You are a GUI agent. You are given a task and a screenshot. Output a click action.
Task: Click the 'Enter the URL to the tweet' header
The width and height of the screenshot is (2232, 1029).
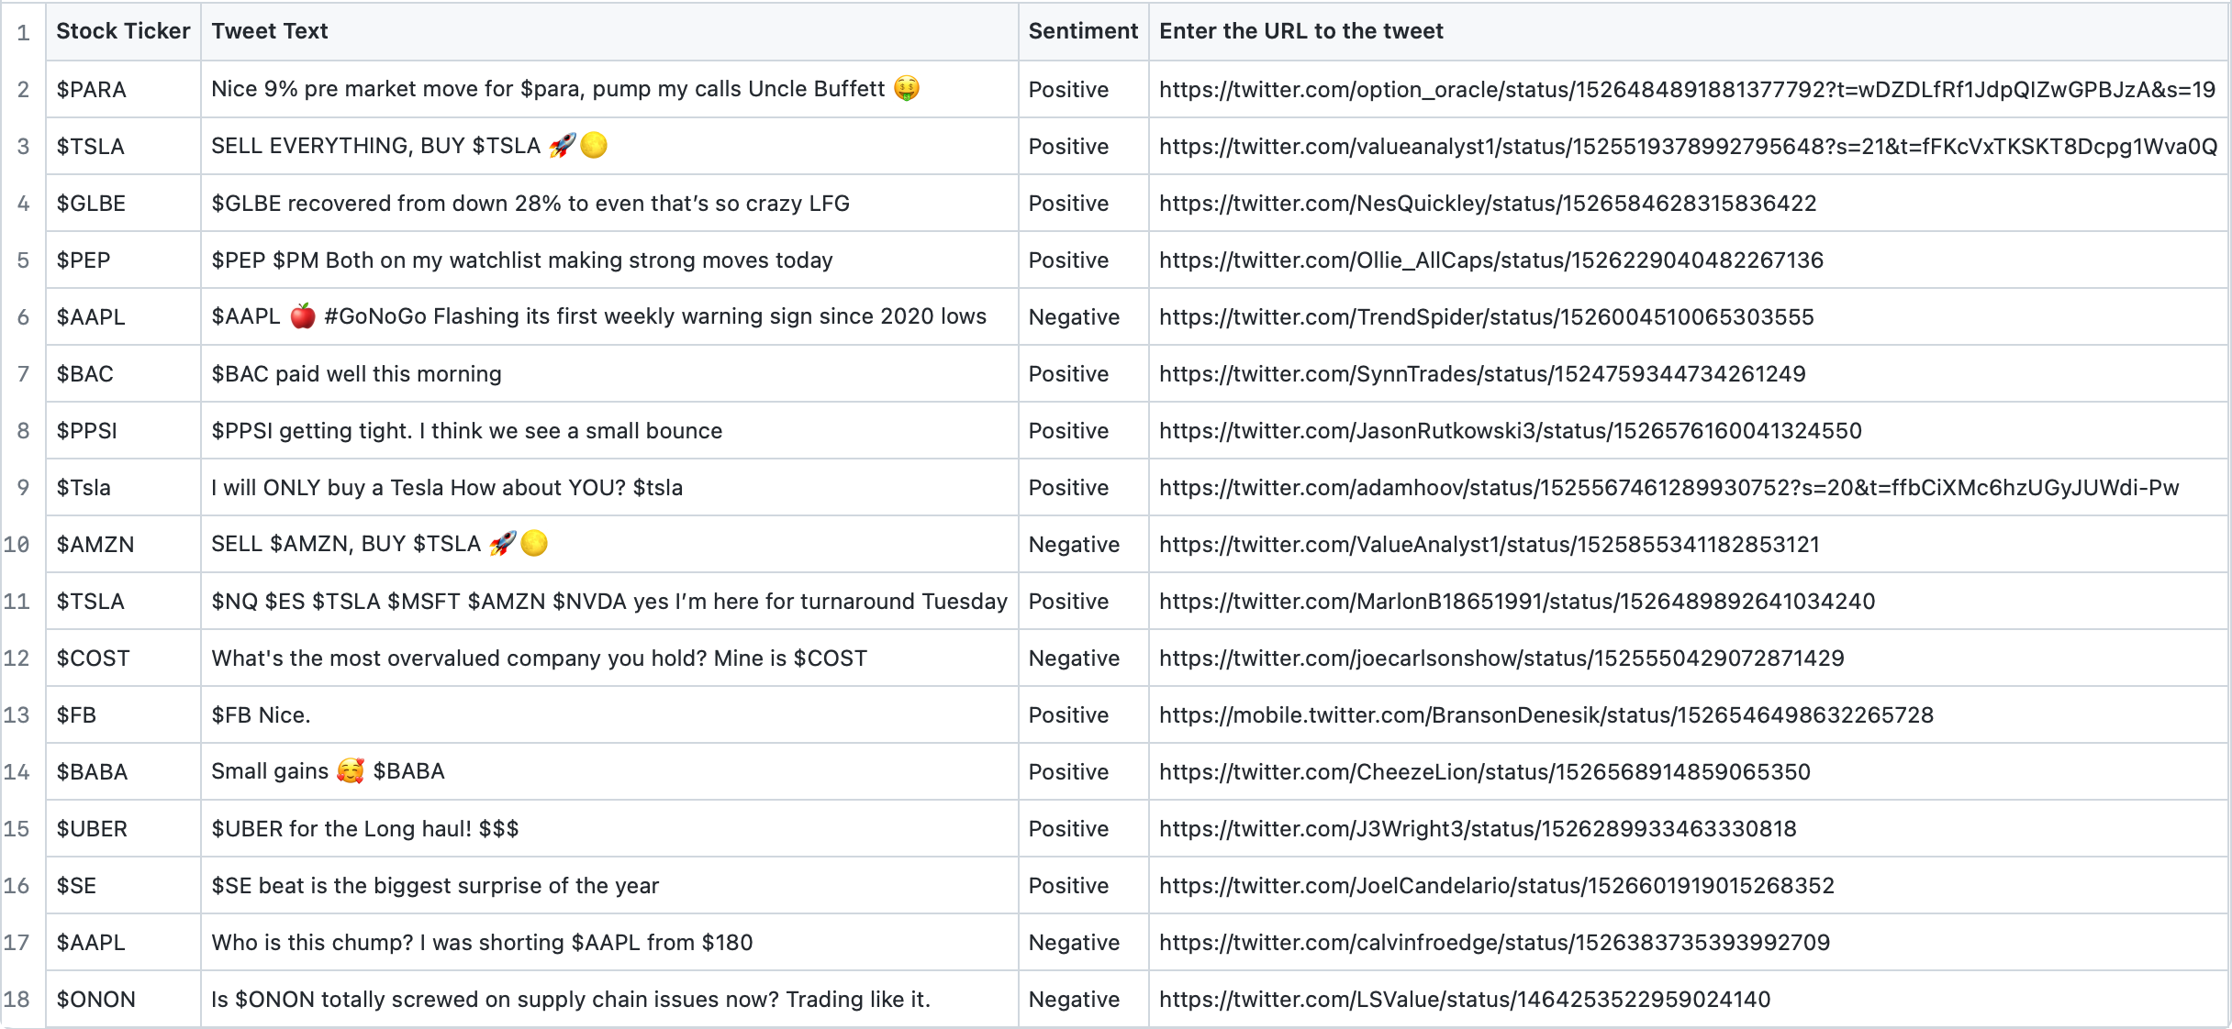point(1300,31)
